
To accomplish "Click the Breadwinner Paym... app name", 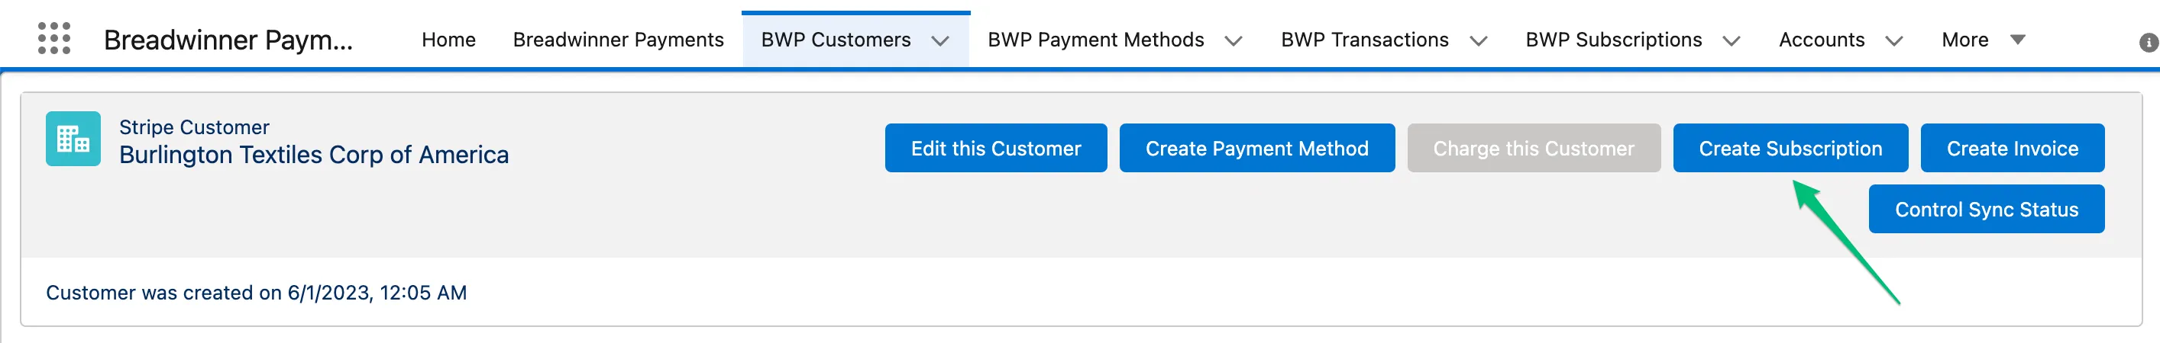I will [x=228, y=40].
